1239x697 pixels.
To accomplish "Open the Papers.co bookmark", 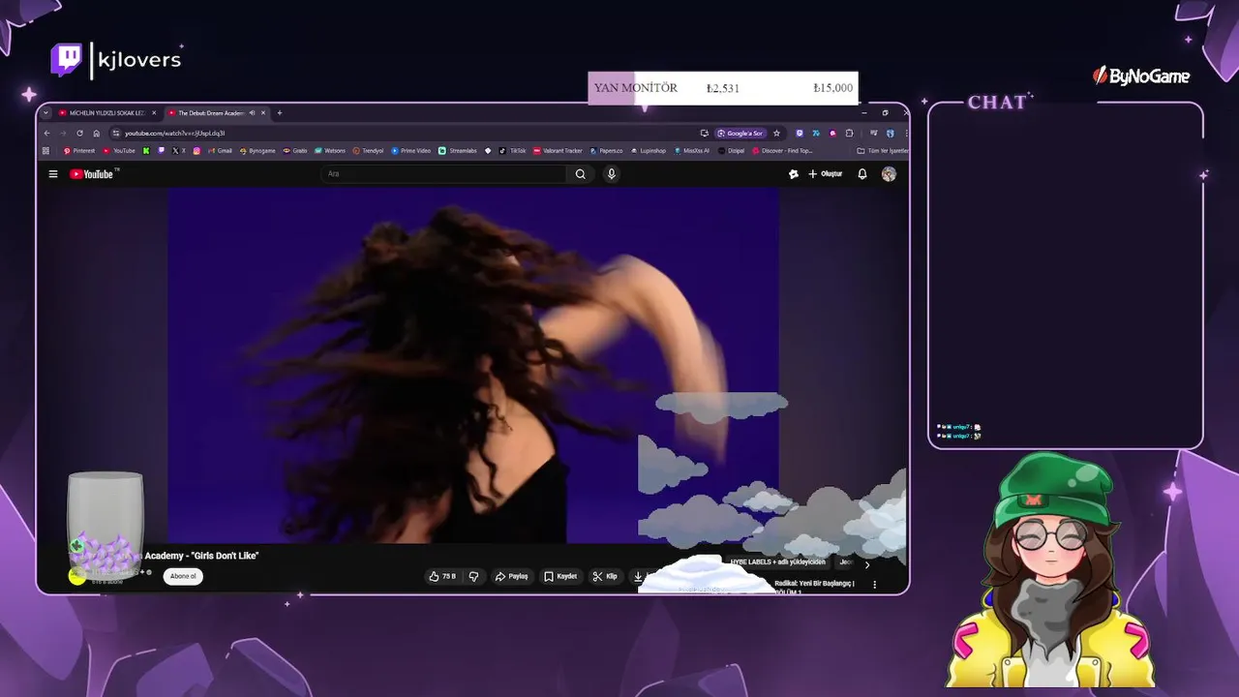I will (x=607, y=151).
